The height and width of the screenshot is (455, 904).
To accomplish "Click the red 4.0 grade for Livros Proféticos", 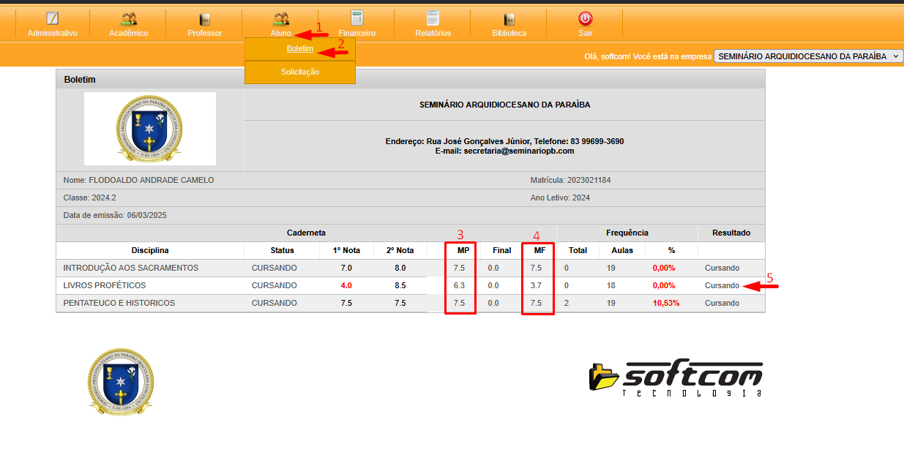I will click(346, 286).
